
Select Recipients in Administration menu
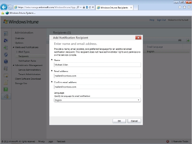[x=30, y=56]
